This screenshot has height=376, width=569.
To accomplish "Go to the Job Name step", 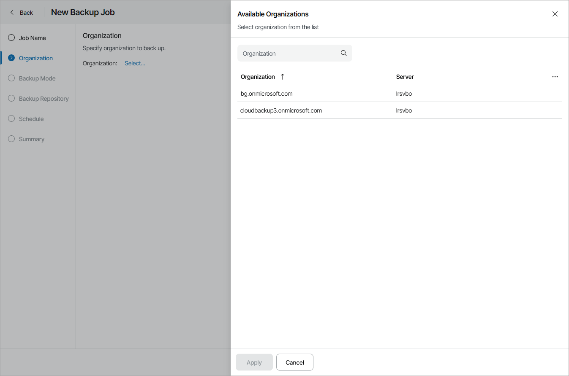I will (32, 38).
